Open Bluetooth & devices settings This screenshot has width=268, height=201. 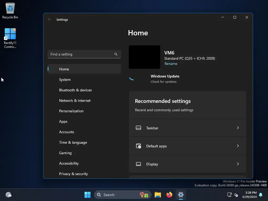84,90
